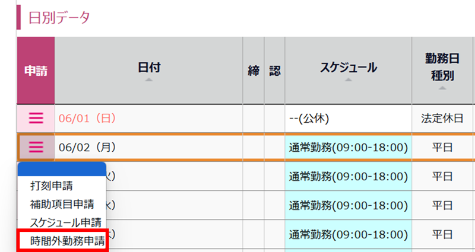The height and width of the screenshot is (252, 475).
Task: Click the 日別データ section heading
Action: coord(59,18)
